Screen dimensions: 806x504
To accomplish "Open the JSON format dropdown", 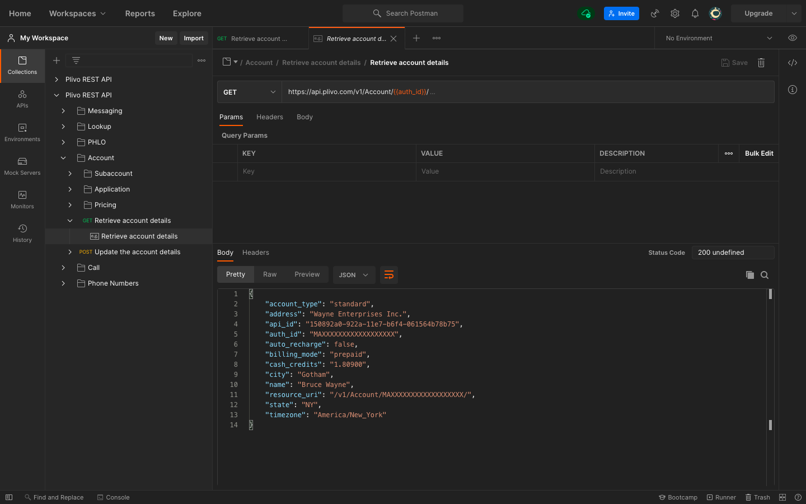I will coord(354,275).
